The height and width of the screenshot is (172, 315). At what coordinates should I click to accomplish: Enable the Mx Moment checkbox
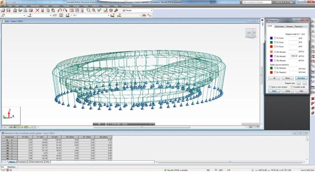pos(275,52)
